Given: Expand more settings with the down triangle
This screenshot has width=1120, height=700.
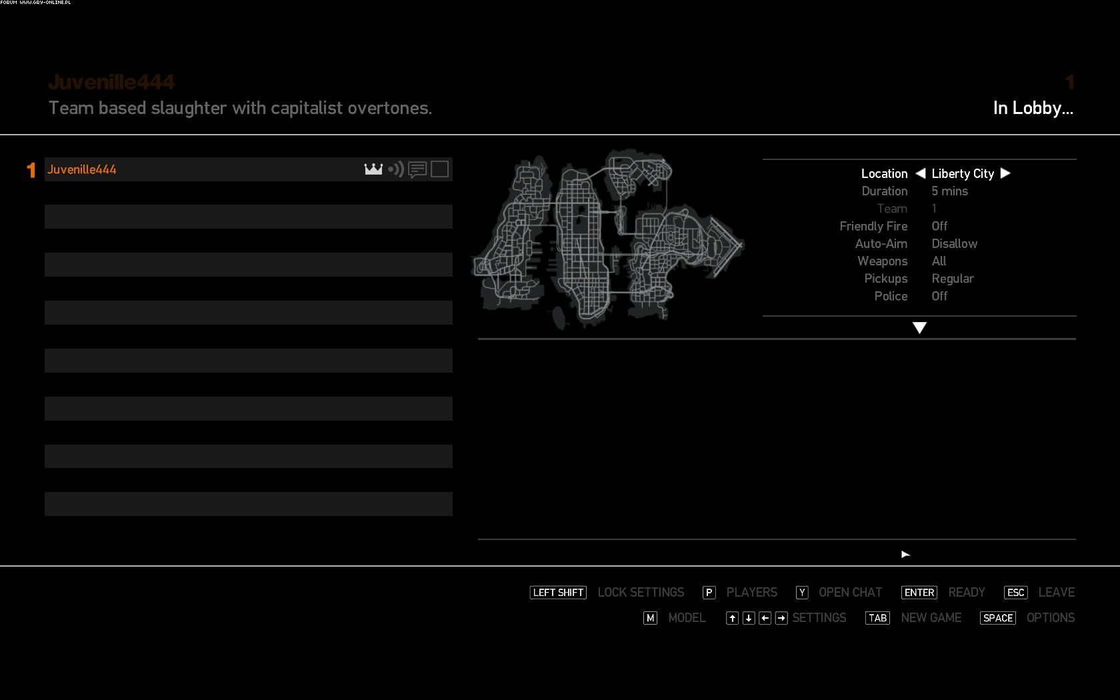Looking at the screenshot, I should [x=919, y=327].
